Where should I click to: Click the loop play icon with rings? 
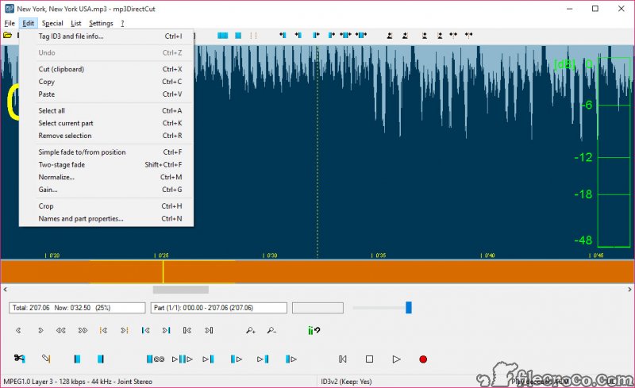[x=155, y=359]
